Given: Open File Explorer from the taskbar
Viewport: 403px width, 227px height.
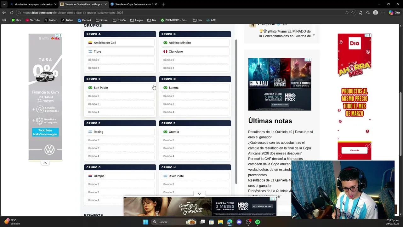Looking at the screenshot, I should point(220,222).
